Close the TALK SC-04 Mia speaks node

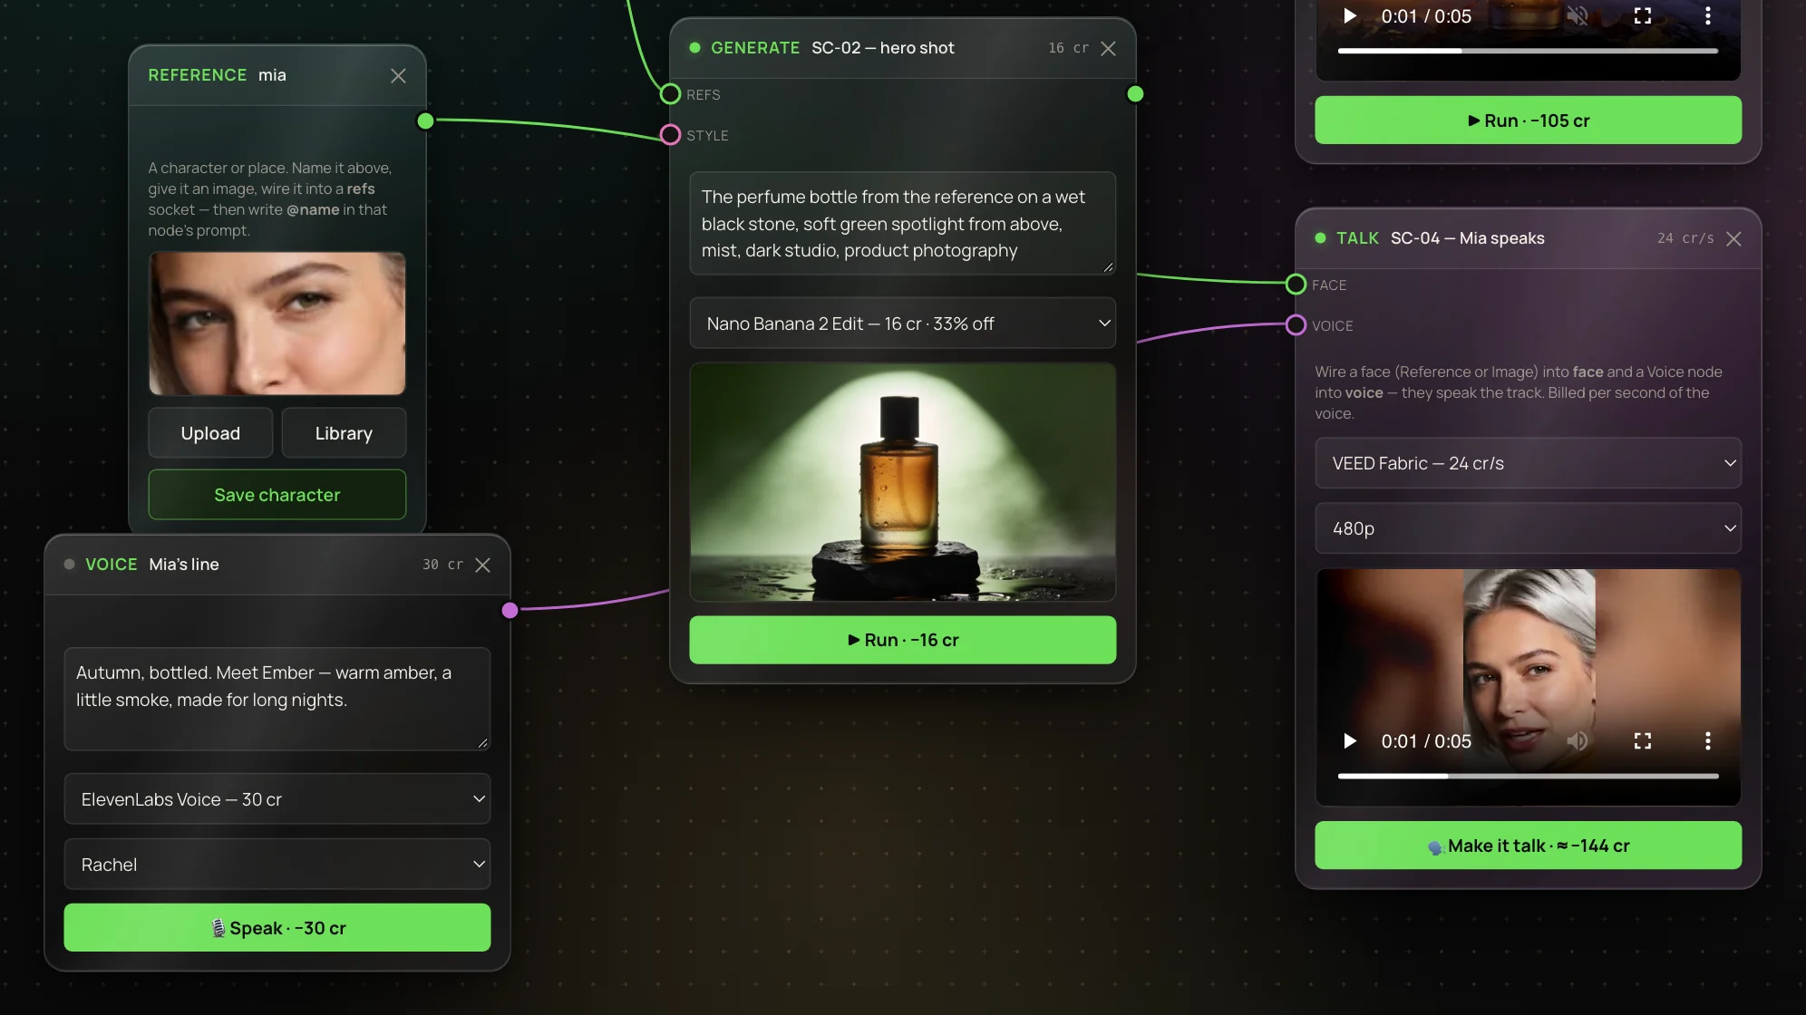click(x=1733, y=239)
